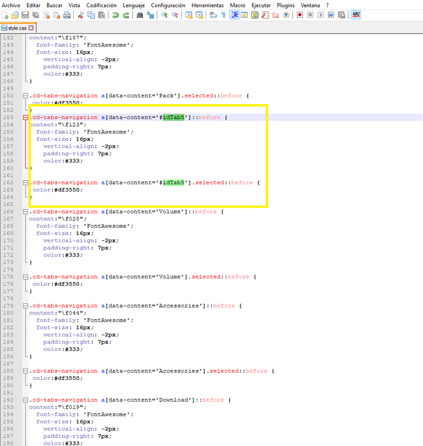
Task: Open a file using the folder icon
Action: (15, 15)
